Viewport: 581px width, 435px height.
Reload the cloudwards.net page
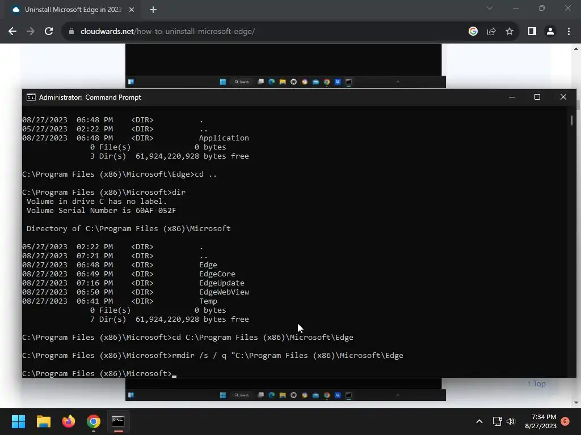49,32
